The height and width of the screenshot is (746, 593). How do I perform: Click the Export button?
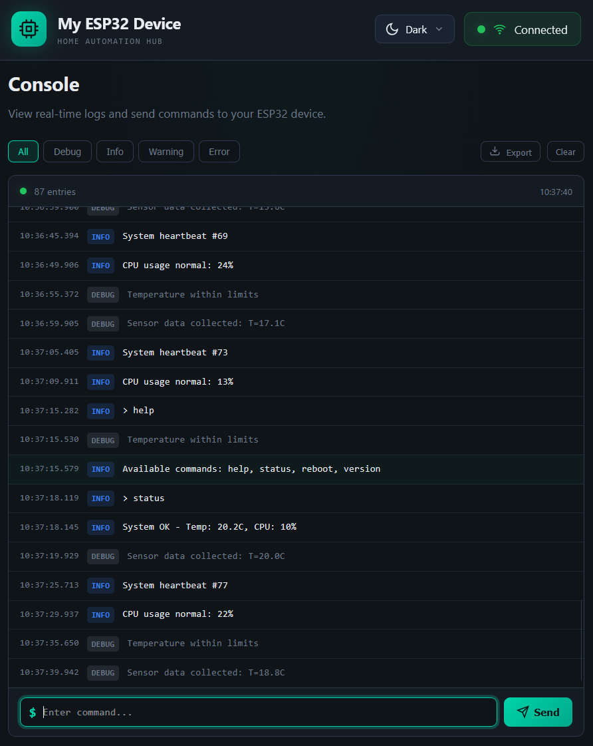point(510,151)
